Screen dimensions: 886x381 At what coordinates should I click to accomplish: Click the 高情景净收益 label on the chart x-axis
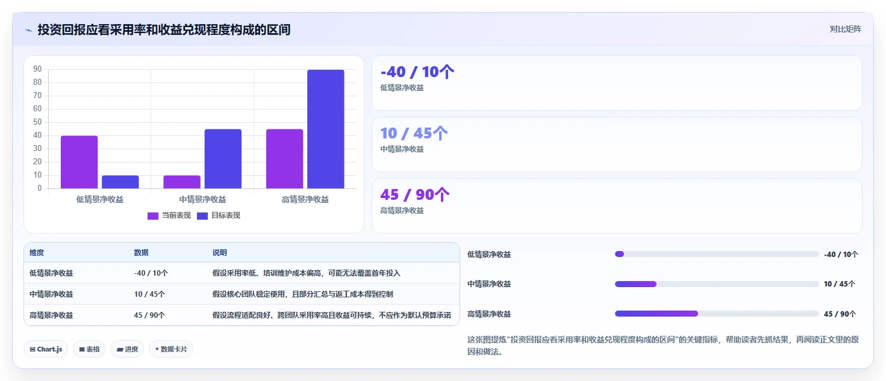click(305, 199)
